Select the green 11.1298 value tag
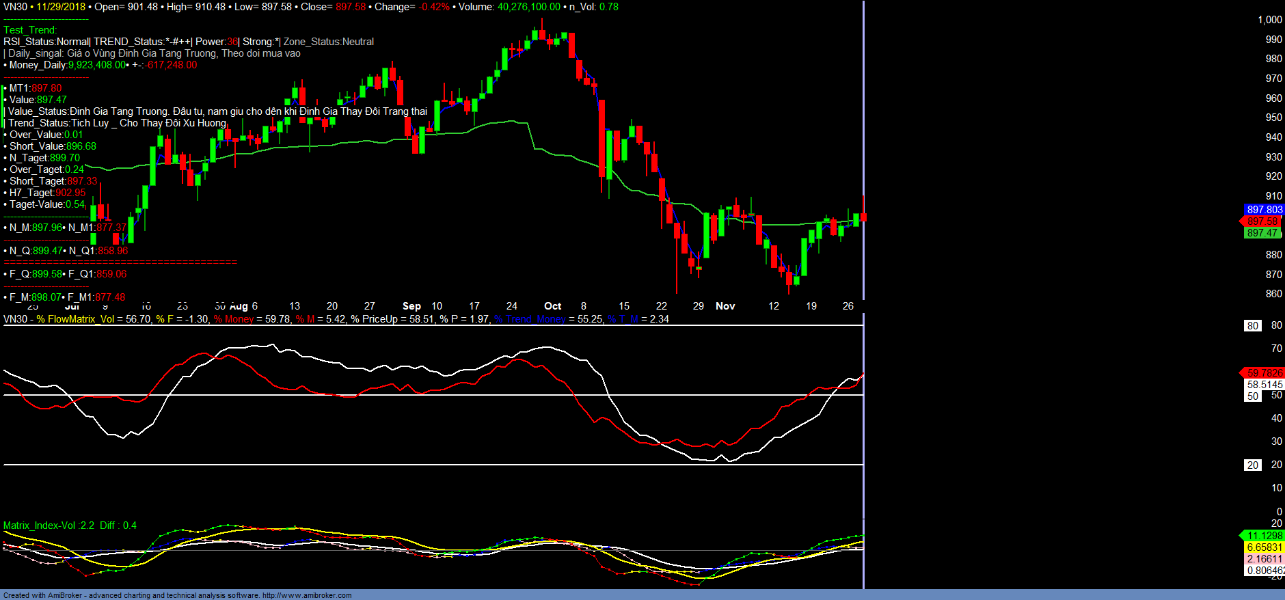1285x600 pixels. click(1264, 536)
